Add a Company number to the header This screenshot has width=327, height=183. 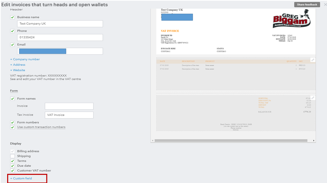click(25, 59)
